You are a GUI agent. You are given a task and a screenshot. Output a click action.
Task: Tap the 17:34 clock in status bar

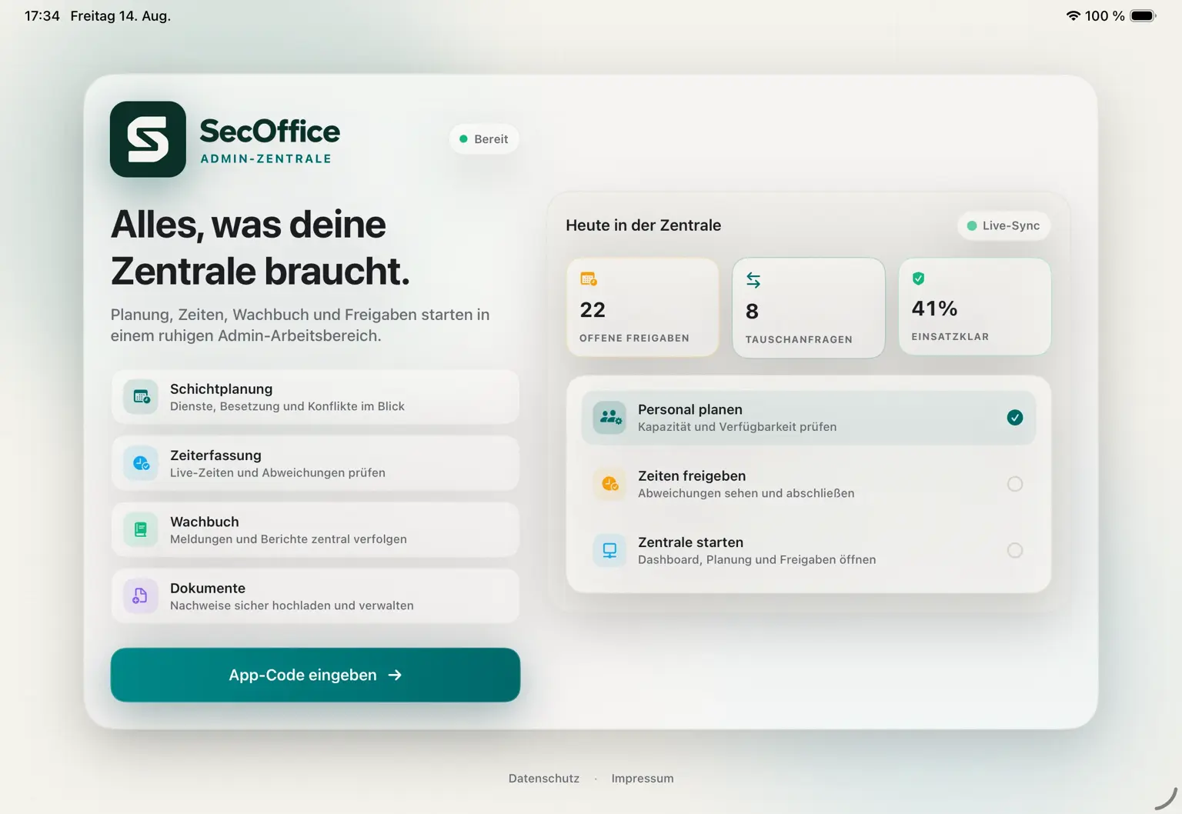click(42, 15)
